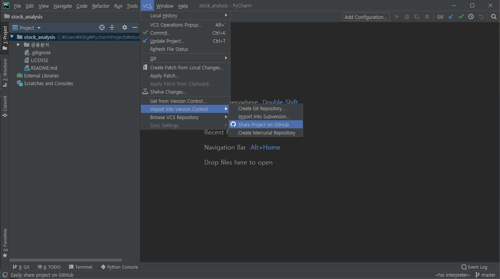Select Create Git Repository
This screenshot has height=279, width=500.
(266, 108)
